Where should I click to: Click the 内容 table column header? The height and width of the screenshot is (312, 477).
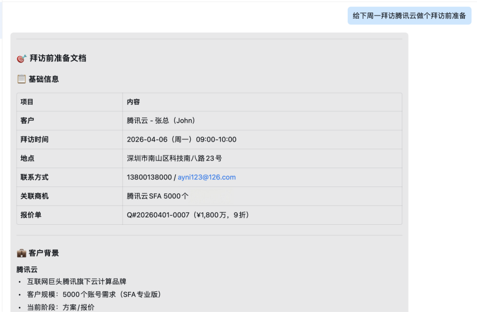pos(133,102)
